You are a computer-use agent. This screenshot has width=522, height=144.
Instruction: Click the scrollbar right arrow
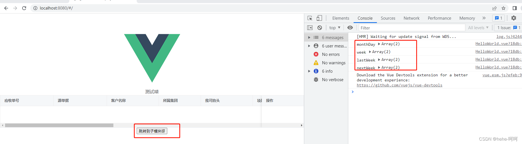(302, 125)
